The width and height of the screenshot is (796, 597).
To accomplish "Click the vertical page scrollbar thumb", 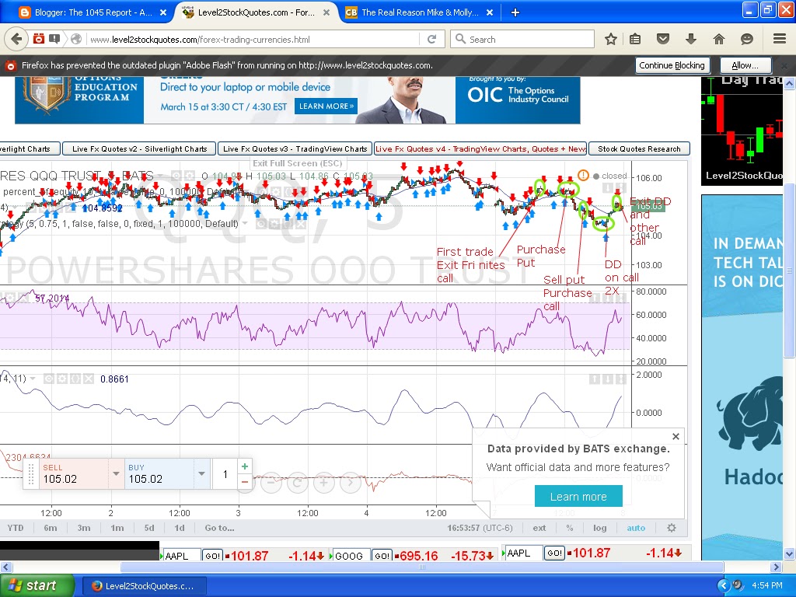I will pyautogui.click(x=790, y=269).
